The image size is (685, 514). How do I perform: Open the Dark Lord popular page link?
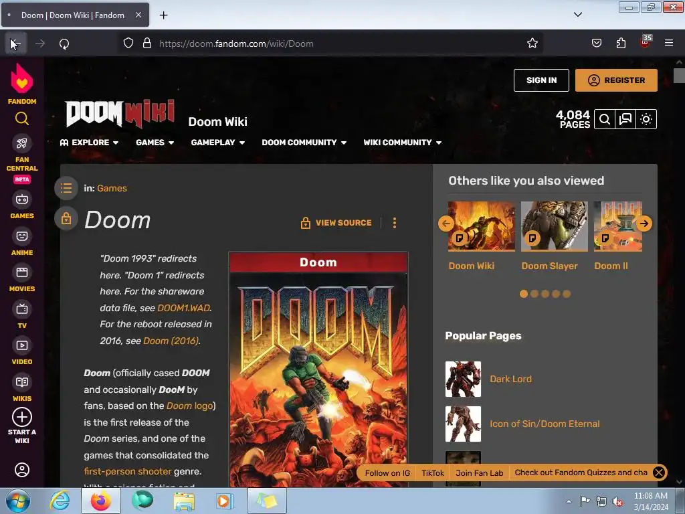pyautogui.click(x=510, y=379)
